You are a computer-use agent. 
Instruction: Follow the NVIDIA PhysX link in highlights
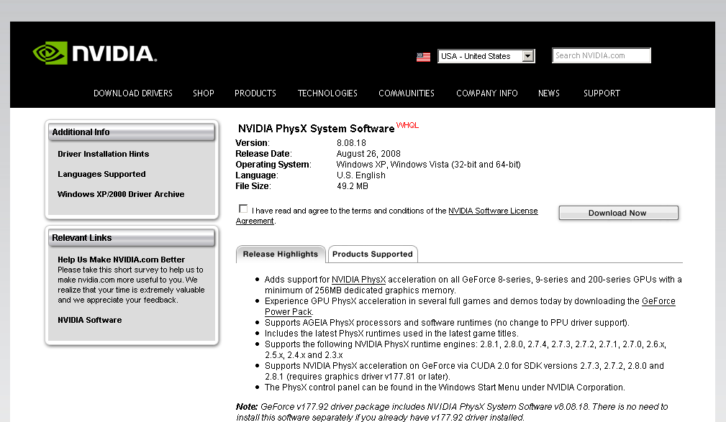(359, 280)
